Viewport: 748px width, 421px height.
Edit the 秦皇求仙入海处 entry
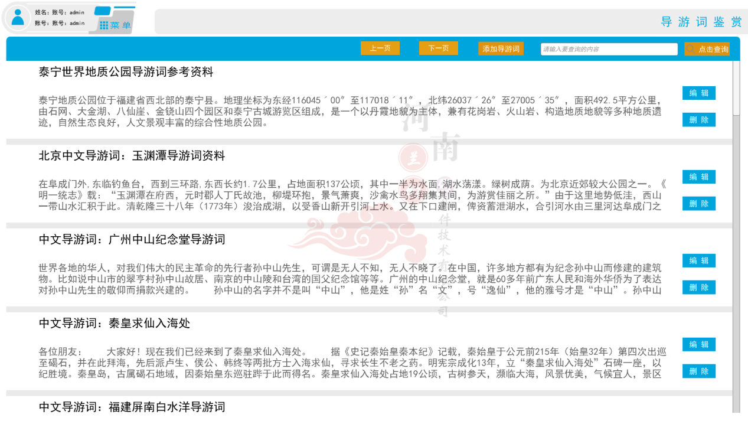coord(698,345)
